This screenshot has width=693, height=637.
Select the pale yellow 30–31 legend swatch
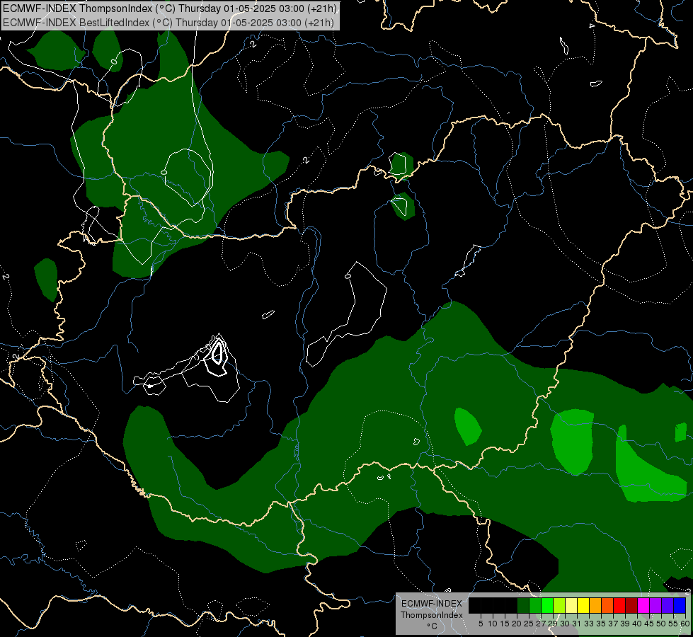pos(571,605)
